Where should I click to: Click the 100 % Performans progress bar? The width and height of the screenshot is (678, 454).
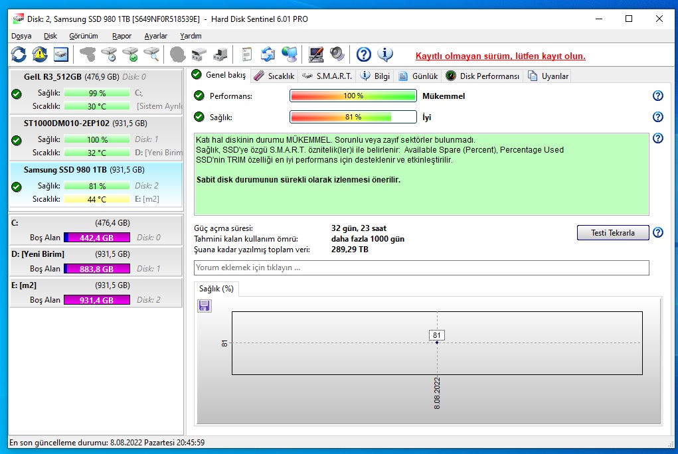pos(353,96)
